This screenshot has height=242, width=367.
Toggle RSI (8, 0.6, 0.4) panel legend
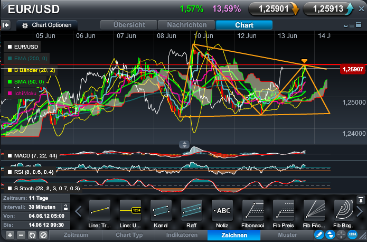31,172
